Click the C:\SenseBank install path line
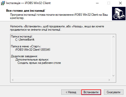The height and width of the screenshot is (97, 126). tap(25, 40)
